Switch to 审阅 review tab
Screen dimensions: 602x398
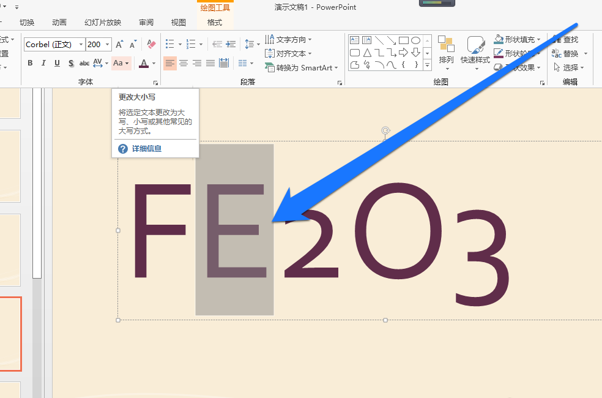point(146,23)
